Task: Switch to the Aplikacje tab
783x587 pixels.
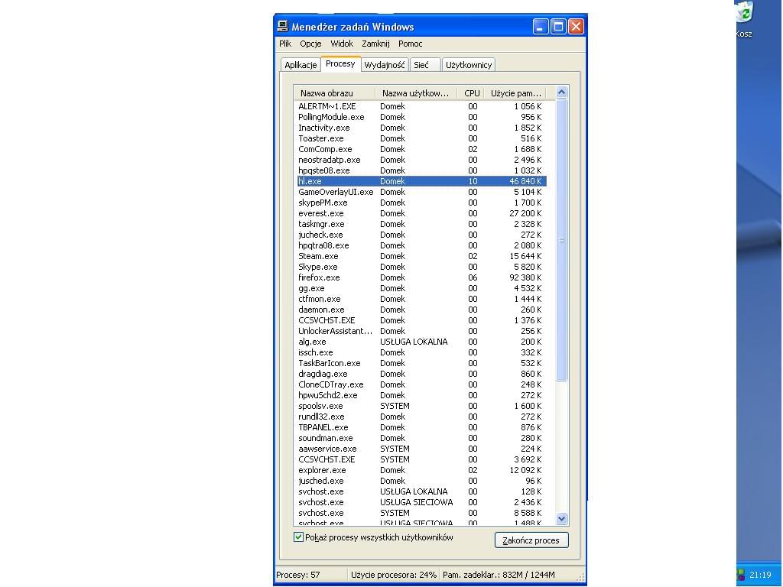Action: coord(300,65)
